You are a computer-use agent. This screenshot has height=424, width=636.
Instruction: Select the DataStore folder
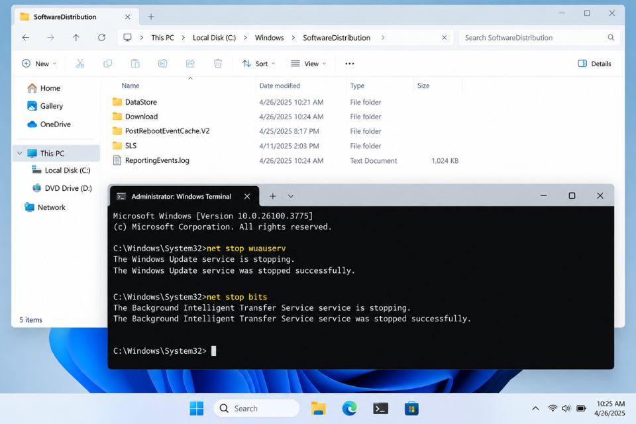point(140,102)
